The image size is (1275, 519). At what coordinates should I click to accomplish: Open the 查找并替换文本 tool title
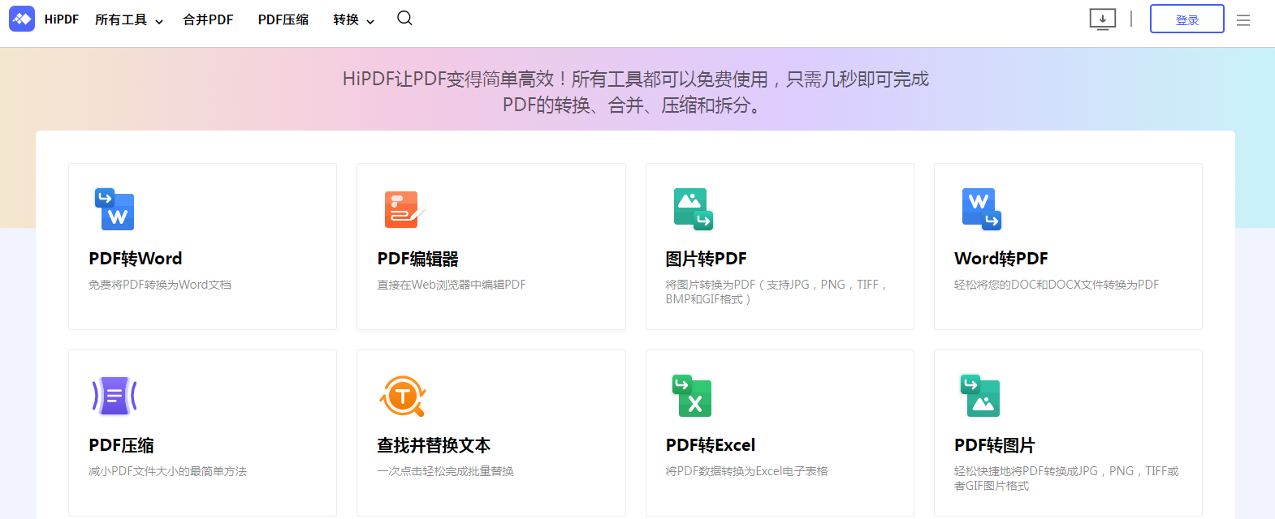click(434, 445)
